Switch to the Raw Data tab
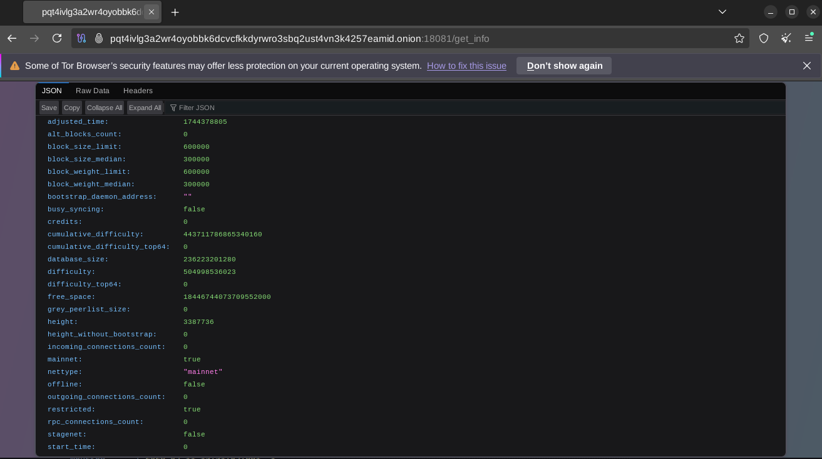This screenshot has width=822, height=459. coord(92,91)
